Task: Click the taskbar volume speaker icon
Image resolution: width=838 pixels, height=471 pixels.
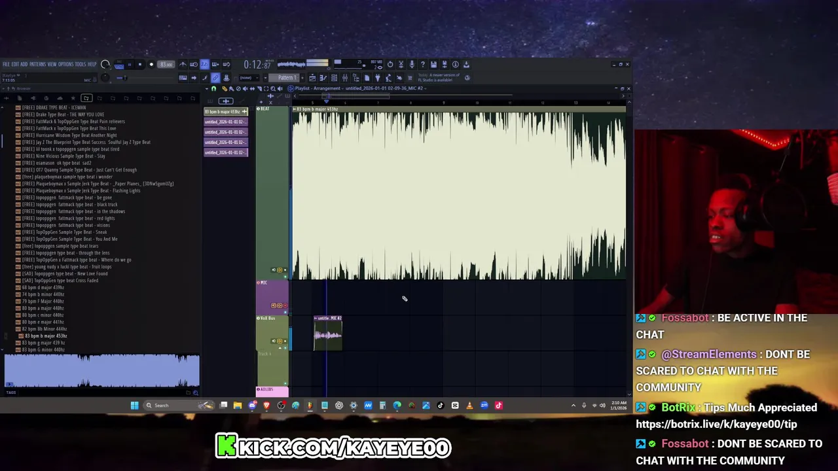Action: tap(602, 406)
